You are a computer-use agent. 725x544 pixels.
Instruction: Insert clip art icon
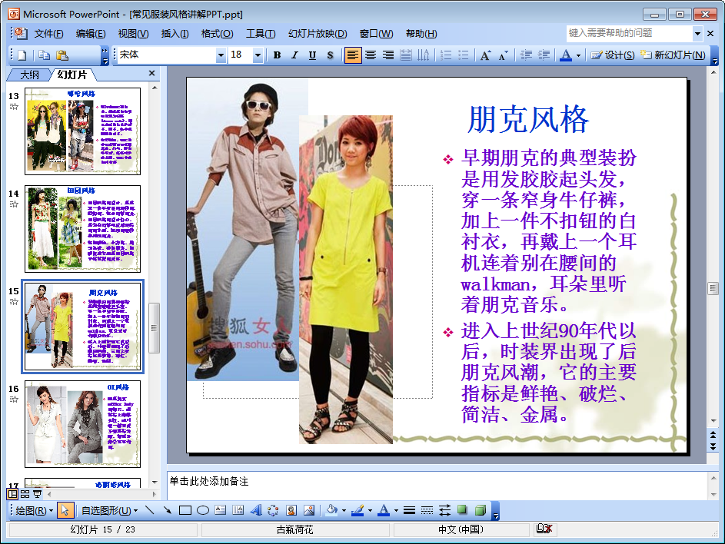pos(291,510)
